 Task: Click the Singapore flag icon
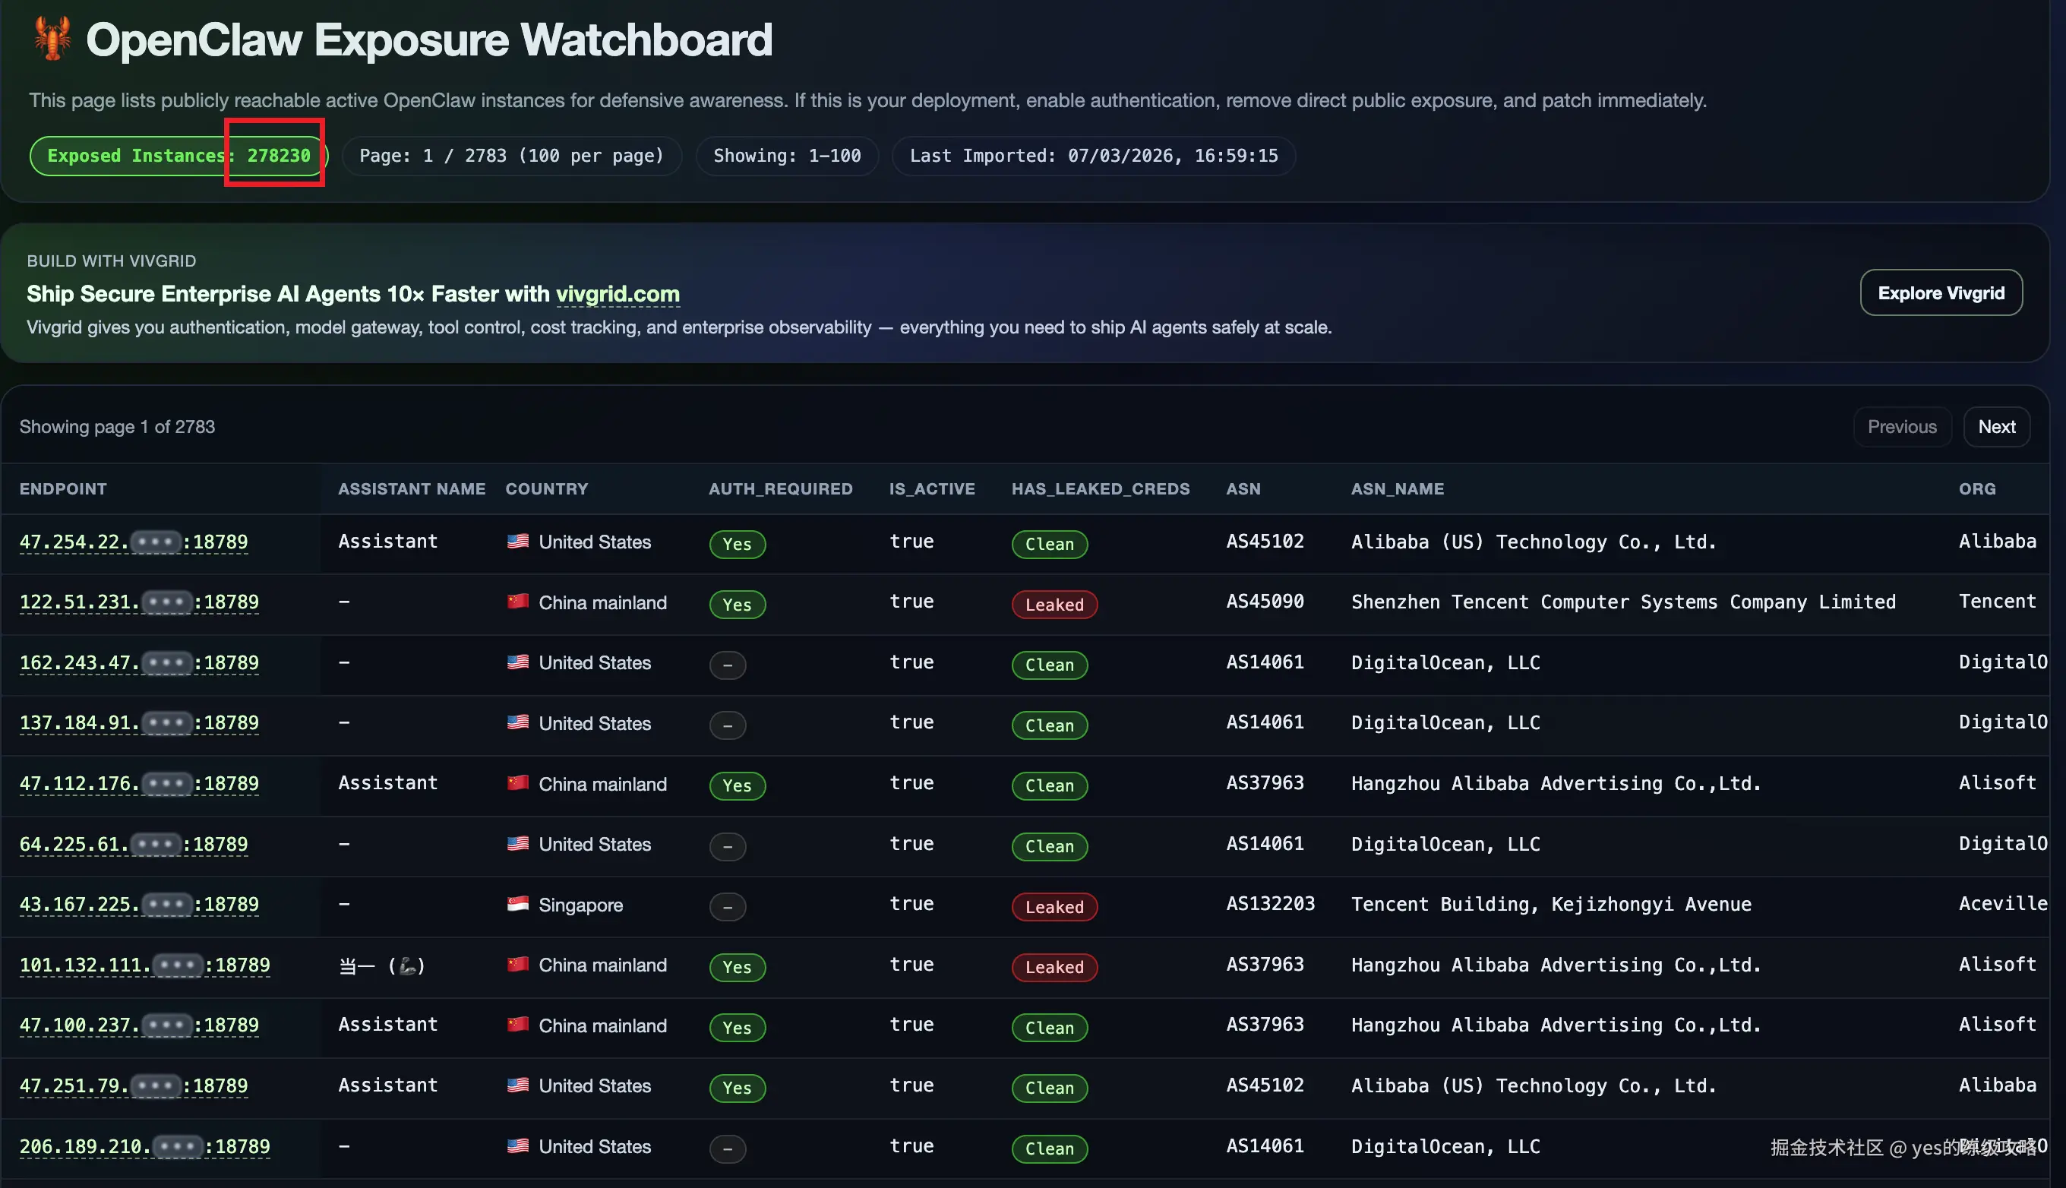[517, 903]
